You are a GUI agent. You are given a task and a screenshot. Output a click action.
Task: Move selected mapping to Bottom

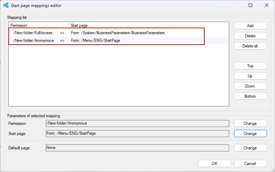click(x=250, y=96)
